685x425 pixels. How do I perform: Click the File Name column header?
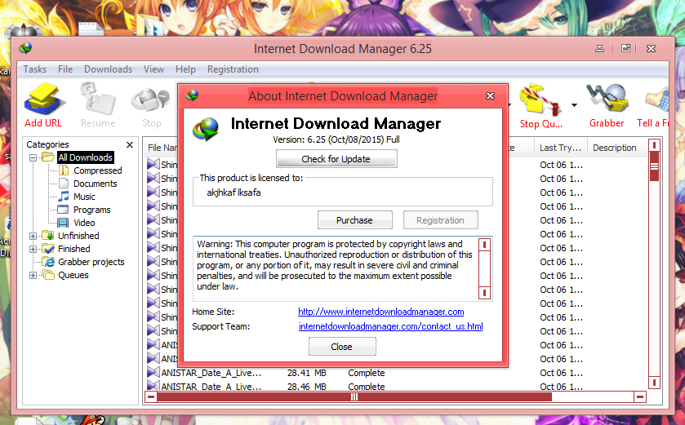161,148
